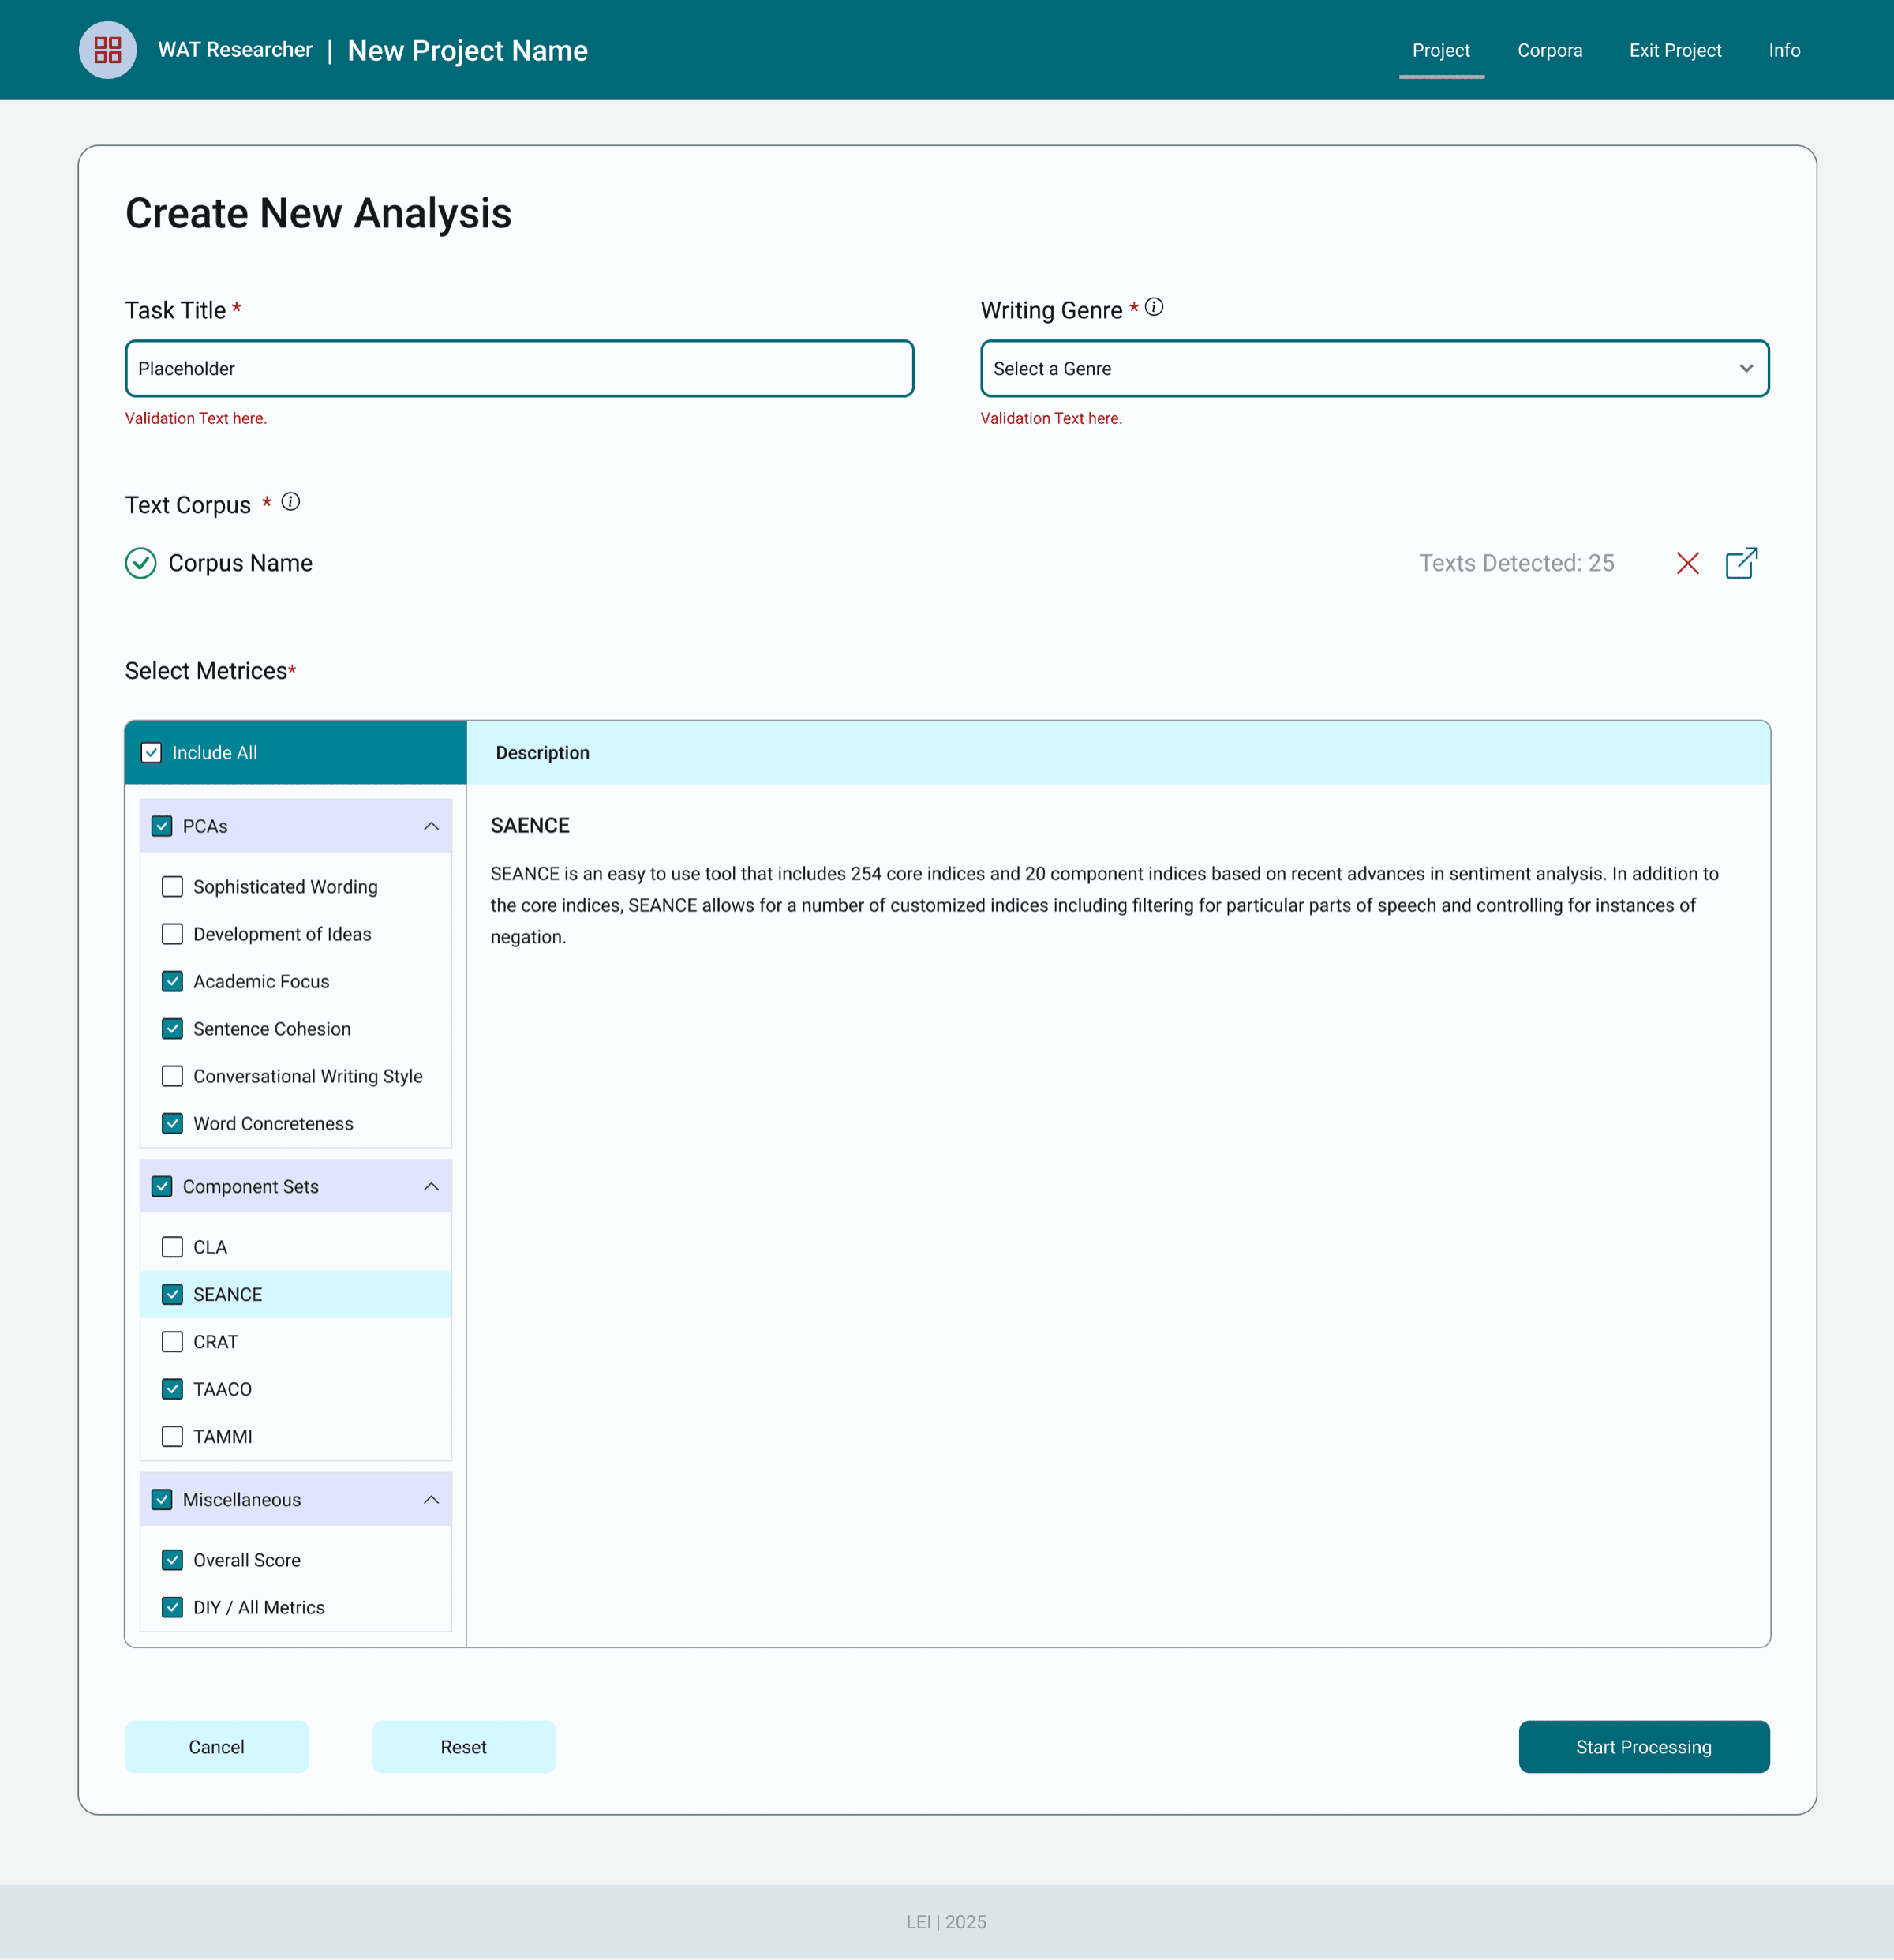Remove corpus with the red X icon
This screenshot has height=1960, width=1894.
1688,563
